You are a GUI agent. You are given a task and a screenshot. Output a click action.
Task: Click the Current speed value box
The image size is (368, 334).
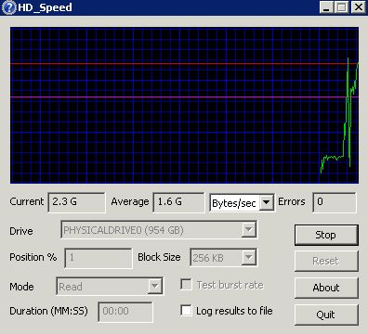(76, 202)
